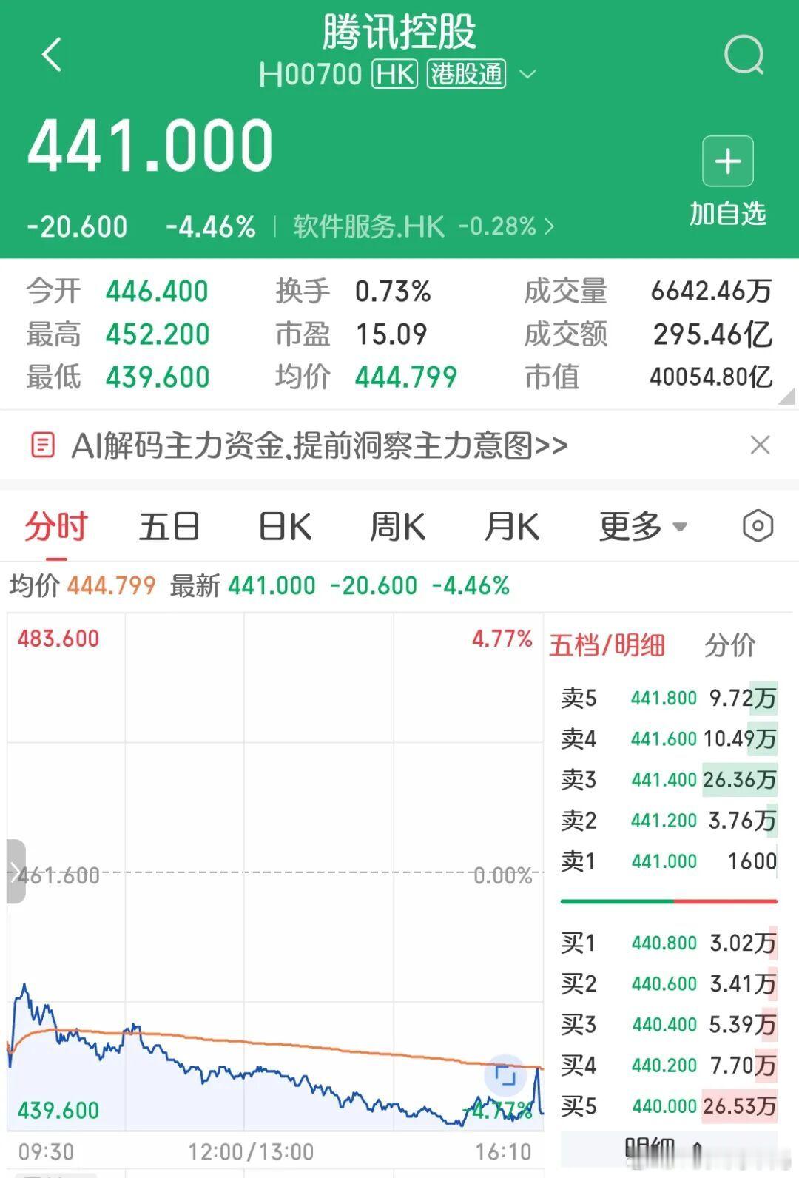Select the 分时 tab
The image size is (799, 1178).
(x=56, y=527)
